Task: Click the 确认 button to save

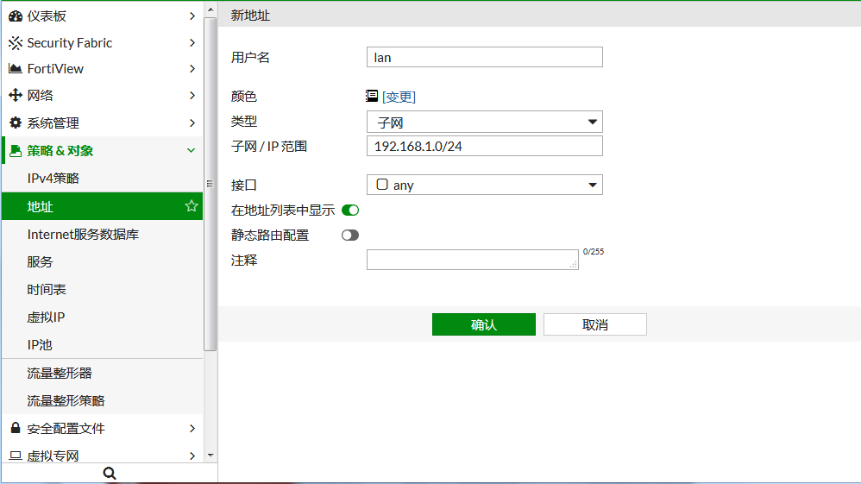Action: coord(483,324)
